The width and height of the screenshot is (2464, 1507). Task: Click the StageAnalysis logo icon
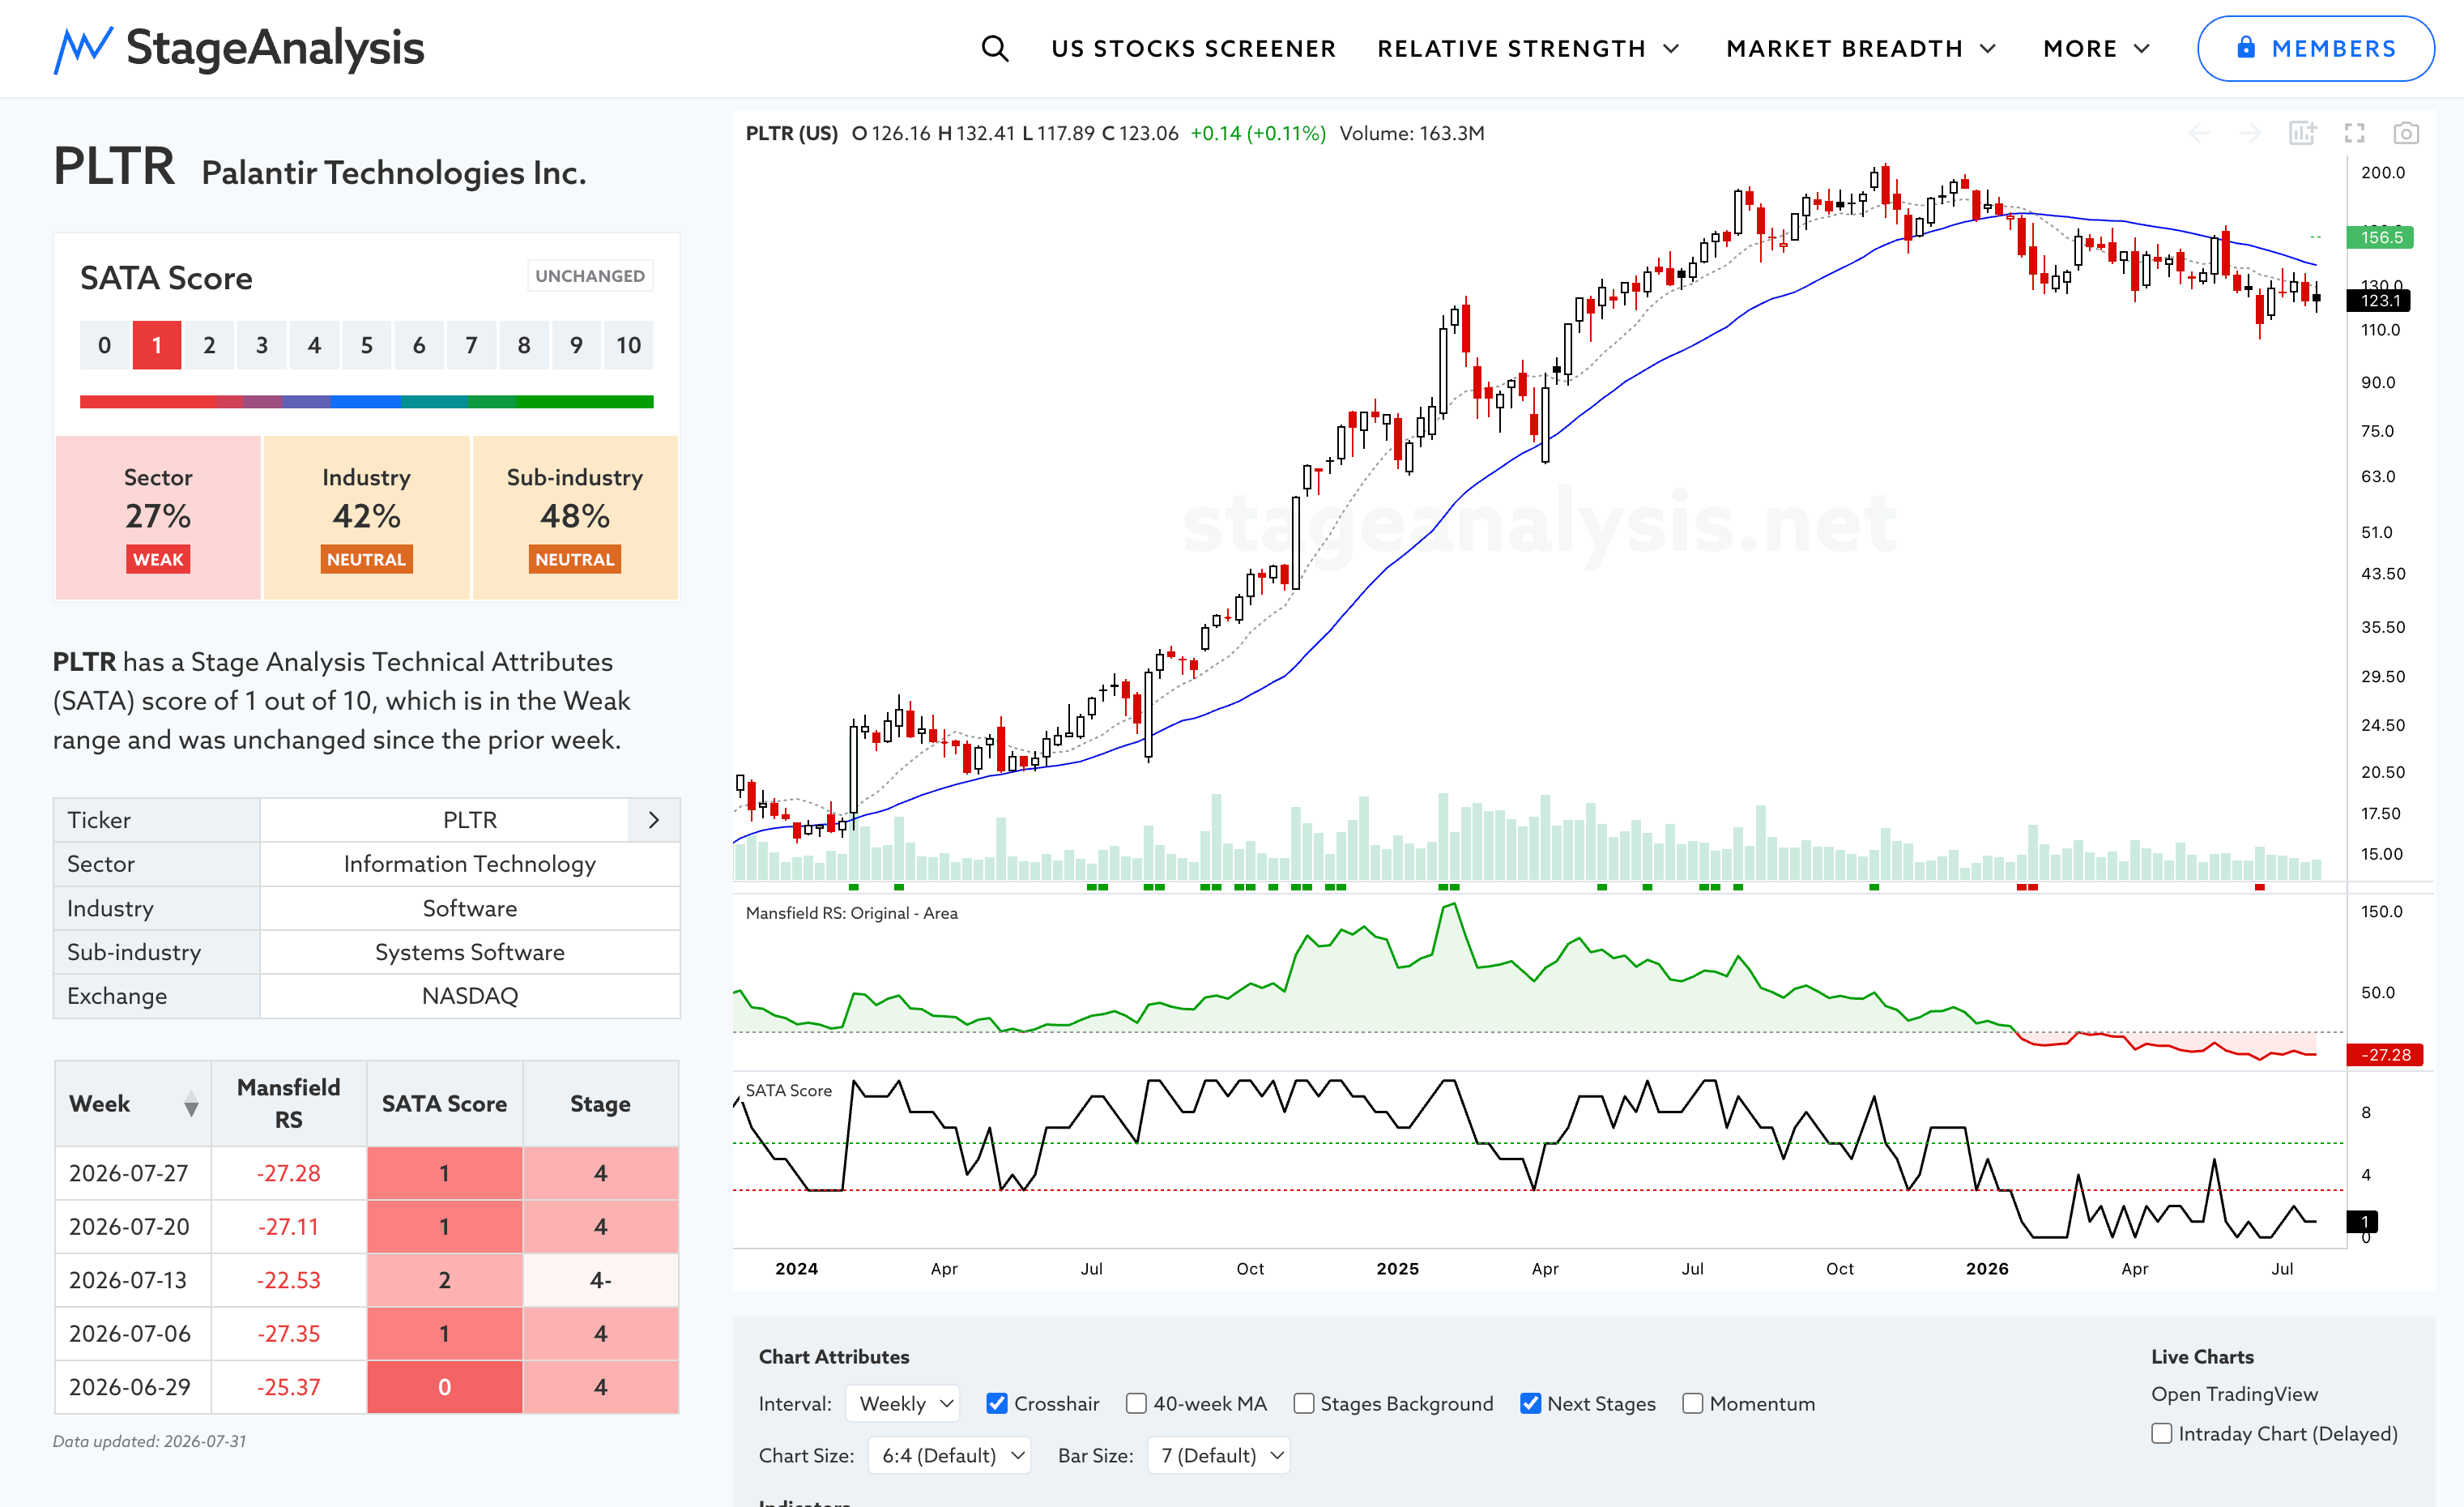point(83,49)
